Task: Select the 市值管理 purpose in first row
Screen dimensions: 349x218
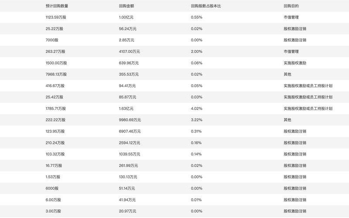Action: [x=291, y=17]
